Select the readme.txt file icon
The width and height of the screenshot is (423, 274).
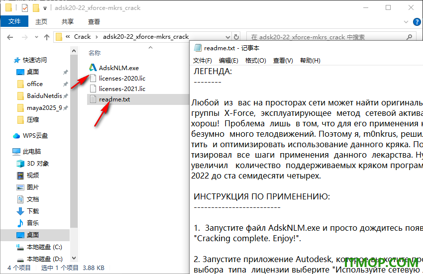click(x=93, y=99)
